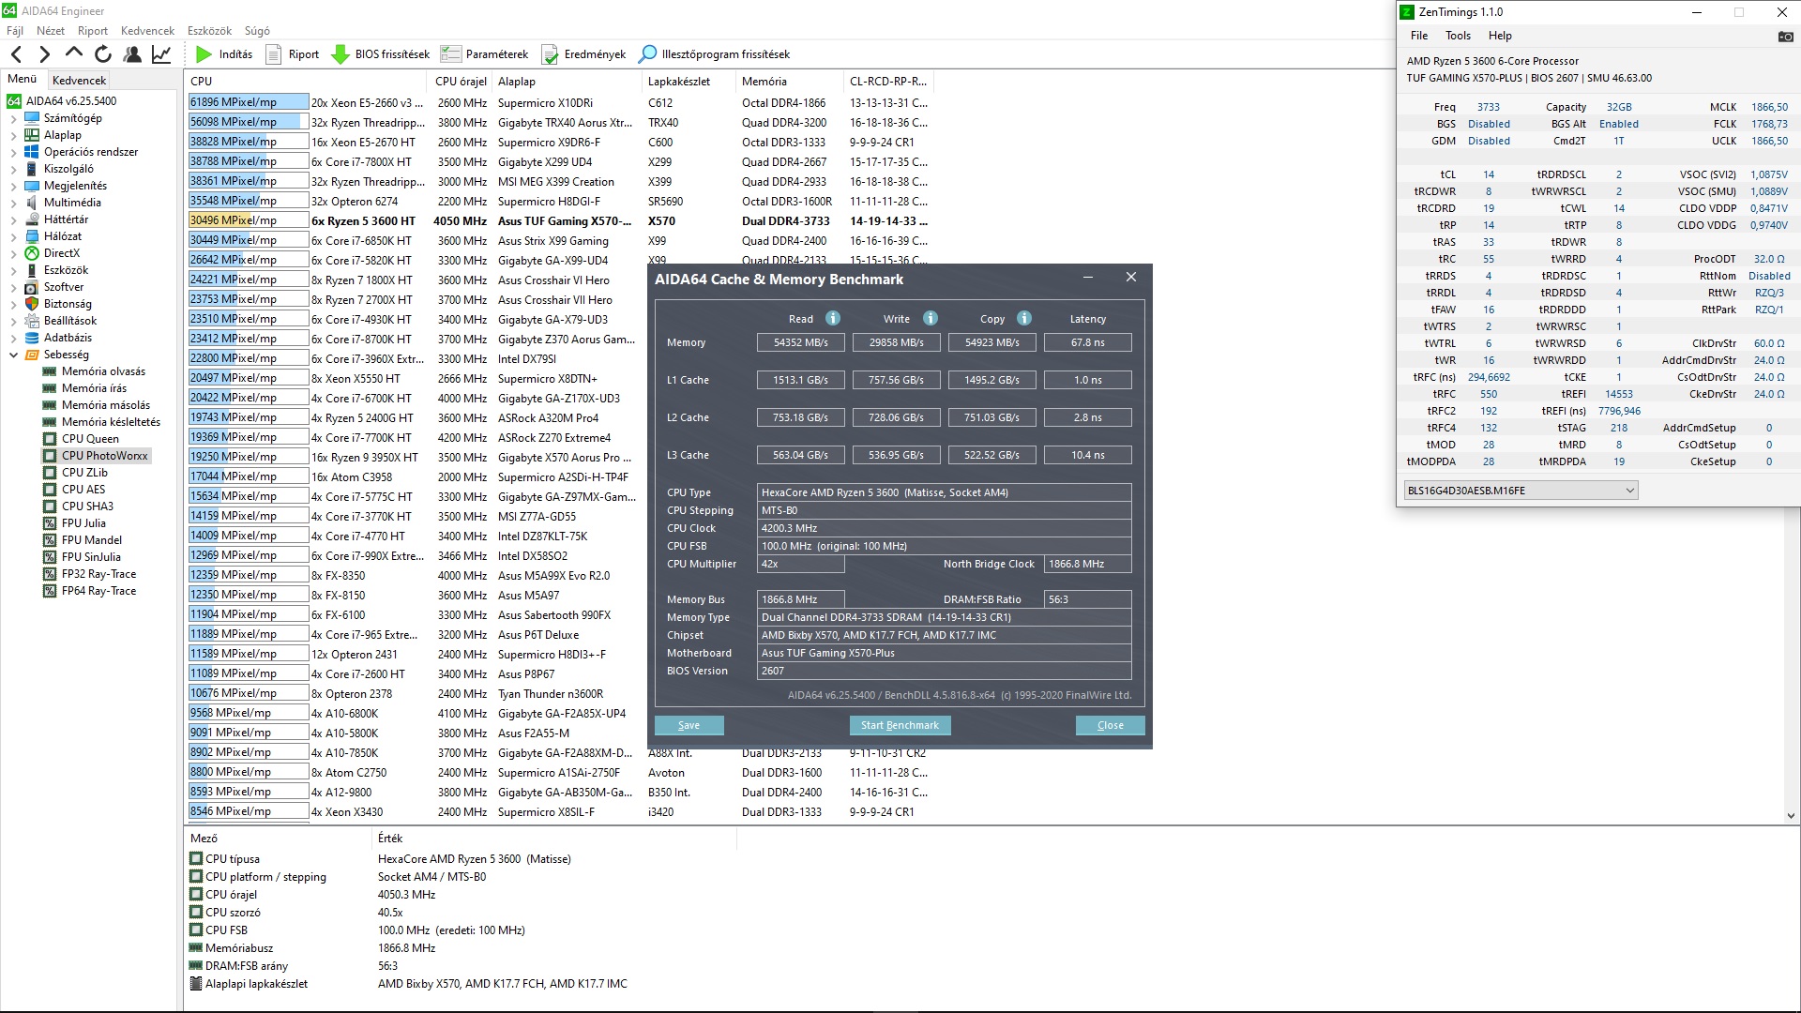Viewport: 1801px width, 1013px height.
Task: Open the ZenTimings Tools menu
Action: [1457, 36]
